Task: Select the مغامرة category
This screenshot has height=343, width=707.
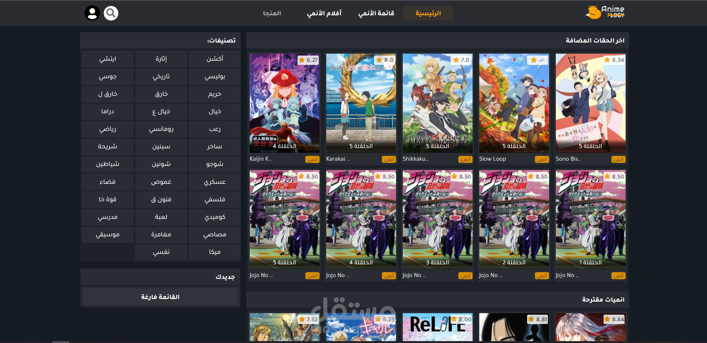Action: 161,235
